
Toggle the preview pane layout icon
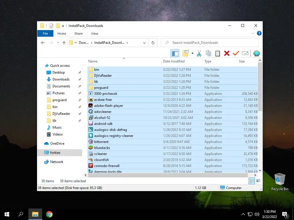point(175,54)
